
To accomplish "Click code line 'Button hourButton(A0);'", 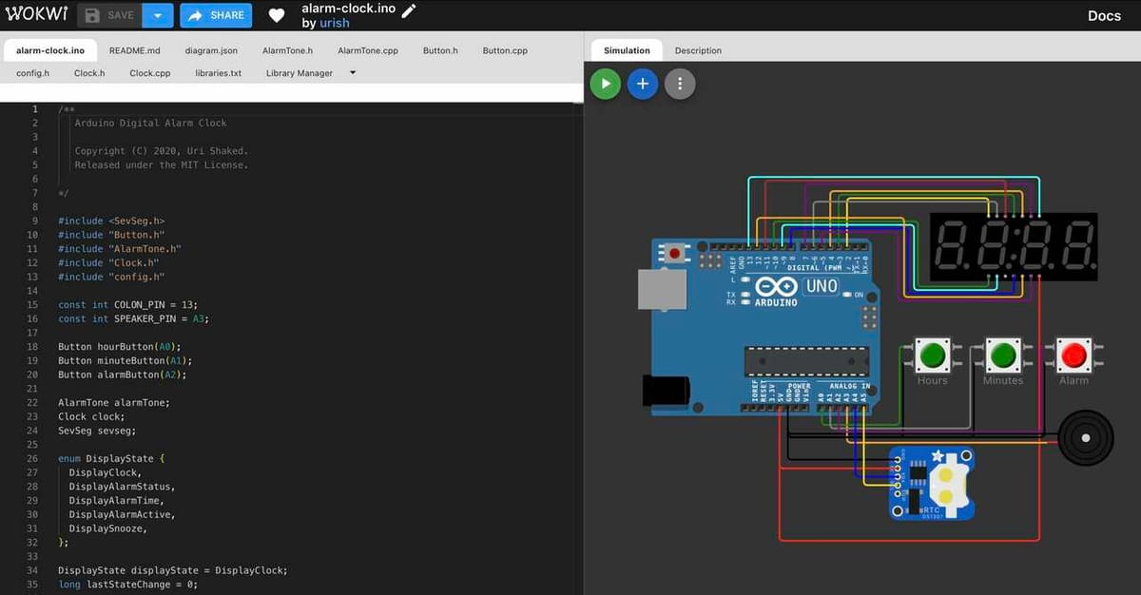I will click(119, 346).
